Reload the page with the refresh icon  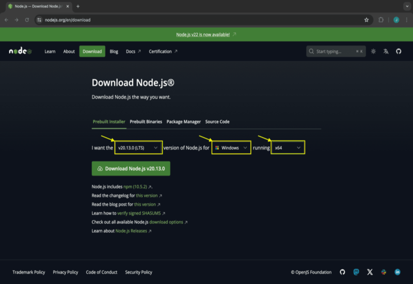pos(27,20)
